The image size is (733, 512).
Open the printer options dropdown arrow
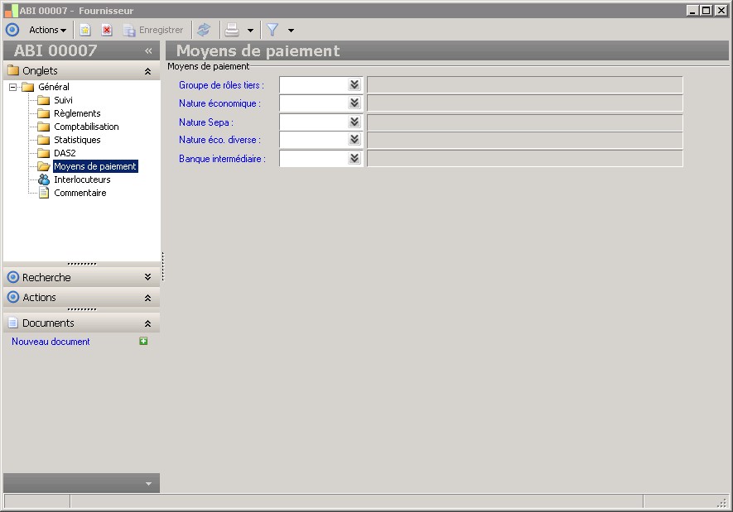click(250, 31)
